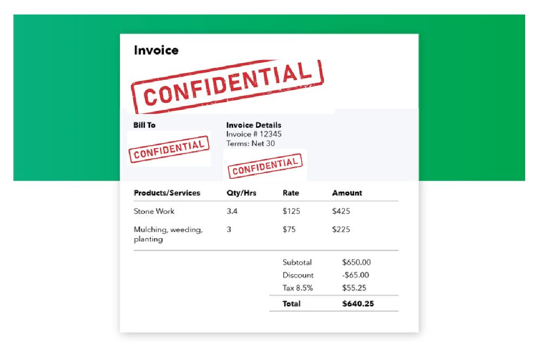Click the Subtotal $650.00 value
The width and height of the screenshot is (538, 362).
coord(356,262)
